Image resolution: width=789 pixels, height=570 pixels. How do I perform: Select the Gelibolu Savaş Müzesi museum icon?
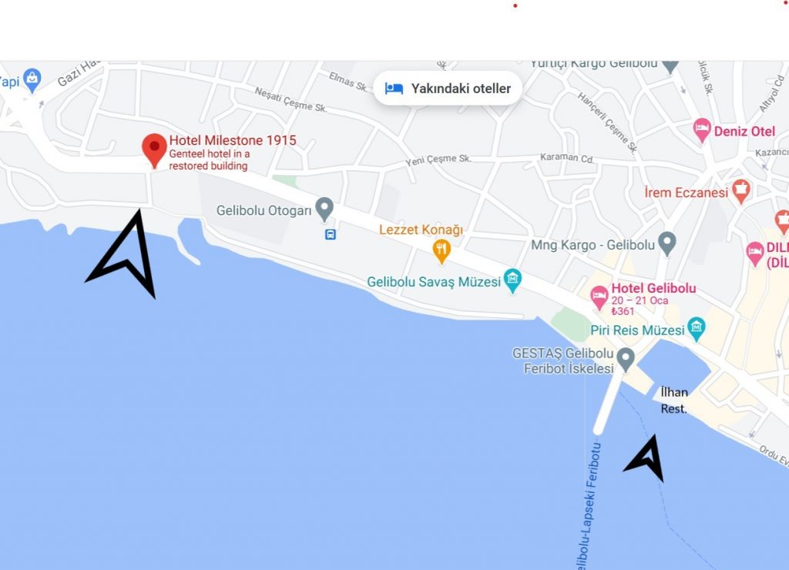point(512,280)
